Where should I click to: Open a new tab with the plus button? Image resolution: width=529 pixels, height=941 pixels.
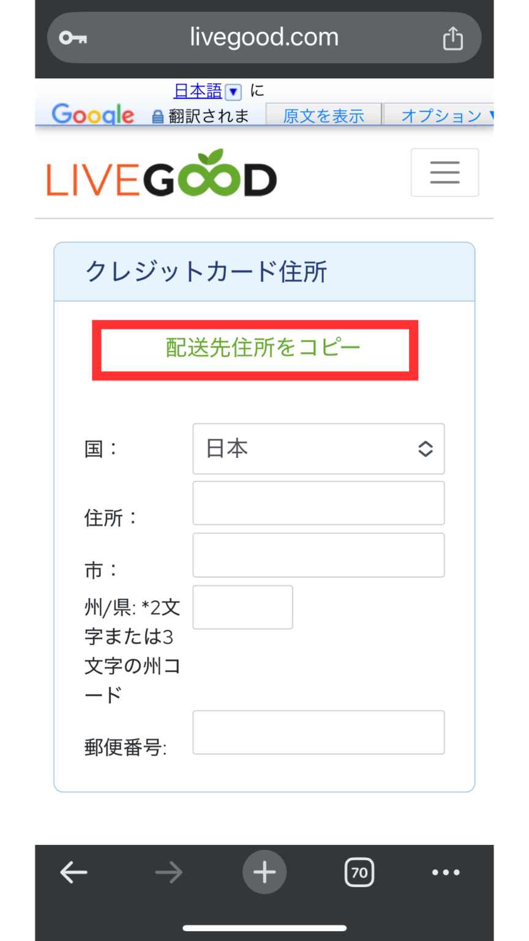pos(264,872)
